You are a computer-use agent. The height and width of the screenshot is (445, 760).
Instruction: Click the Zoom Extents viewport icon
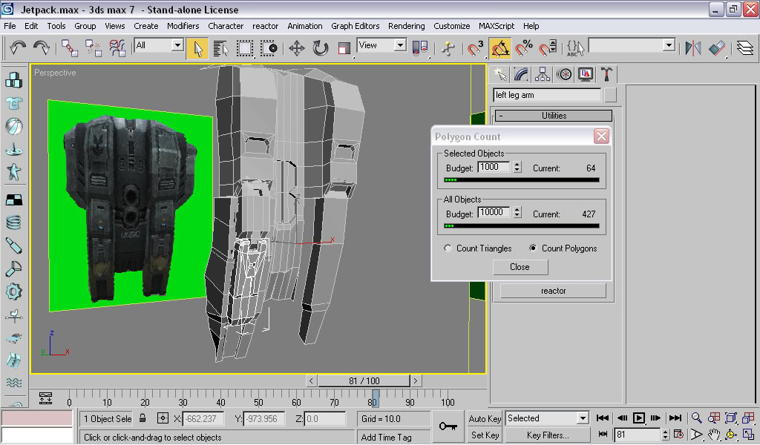coord(731,418)
